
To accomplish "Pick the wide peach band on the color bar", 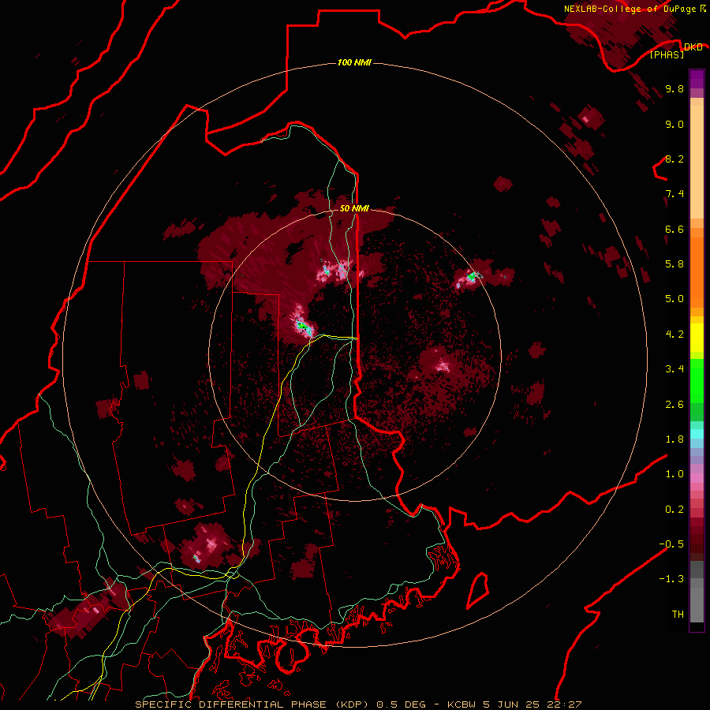I will 697,162.
